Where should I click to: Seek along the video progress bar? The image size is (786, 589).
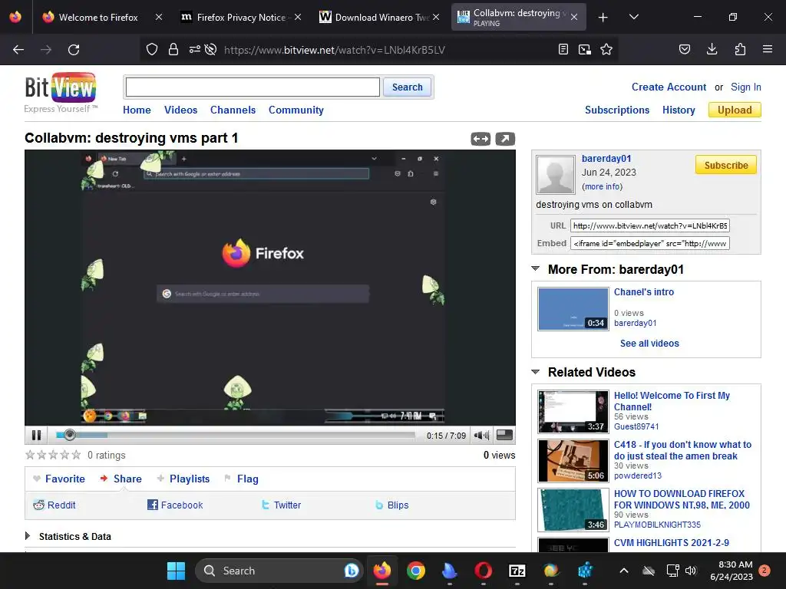click(236, 435)
